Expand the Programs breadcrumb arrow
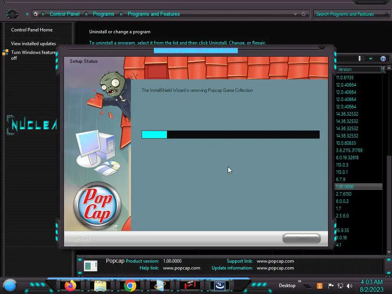 (x=121, y=14)
